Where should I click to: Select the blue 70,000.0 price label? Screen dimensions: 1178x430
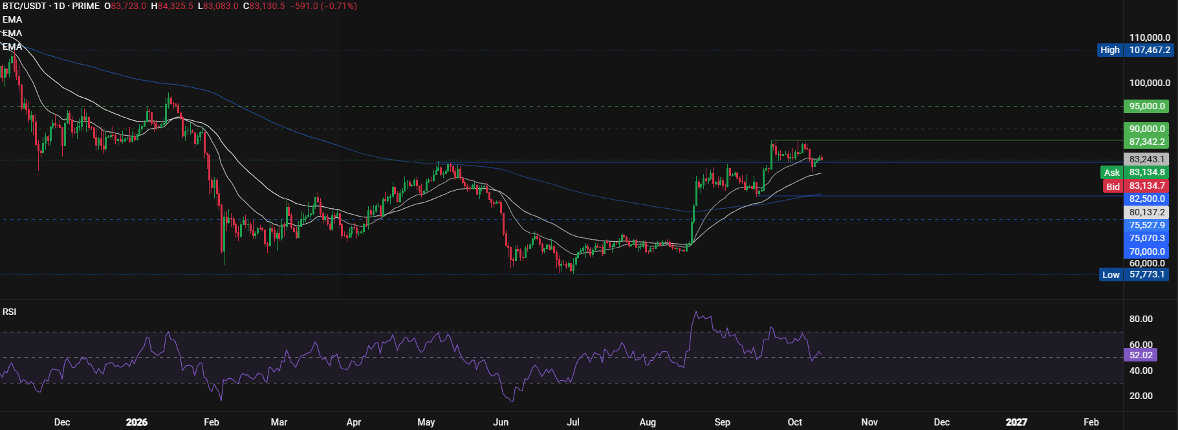point(1147,252)
